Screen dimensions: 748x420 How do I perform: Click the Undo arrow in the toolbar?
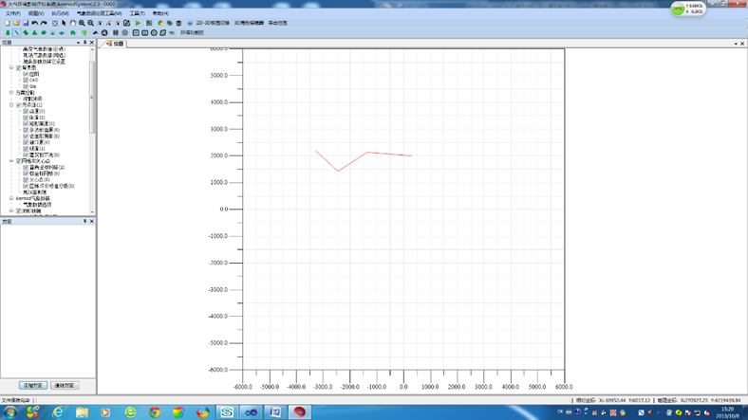pos(34,23)
